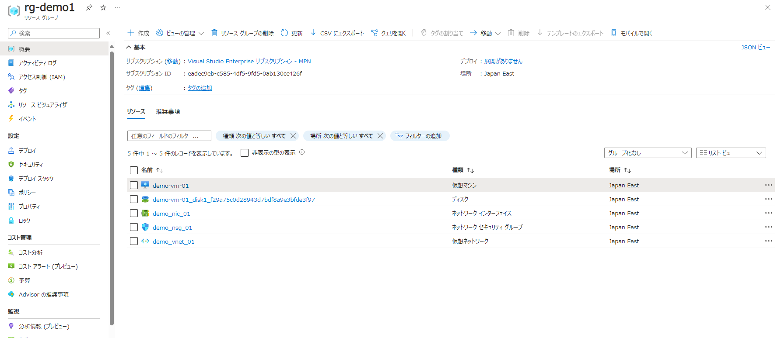Click the イベント lightning icon
Screen dimensions: 781x338
[11, 118]
